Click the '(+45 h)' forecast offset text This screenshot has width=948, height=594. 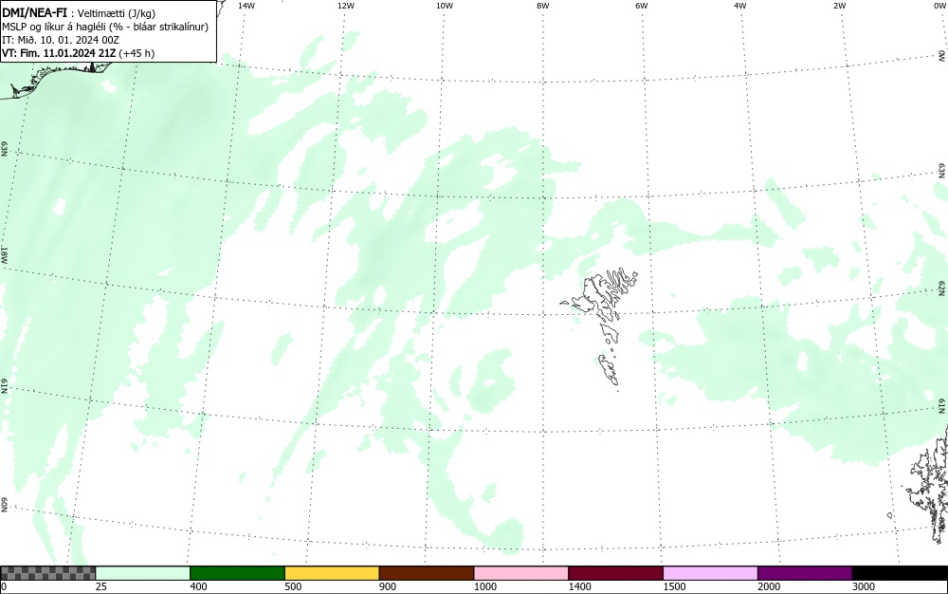pyautogui.click(x=137, y=53)
